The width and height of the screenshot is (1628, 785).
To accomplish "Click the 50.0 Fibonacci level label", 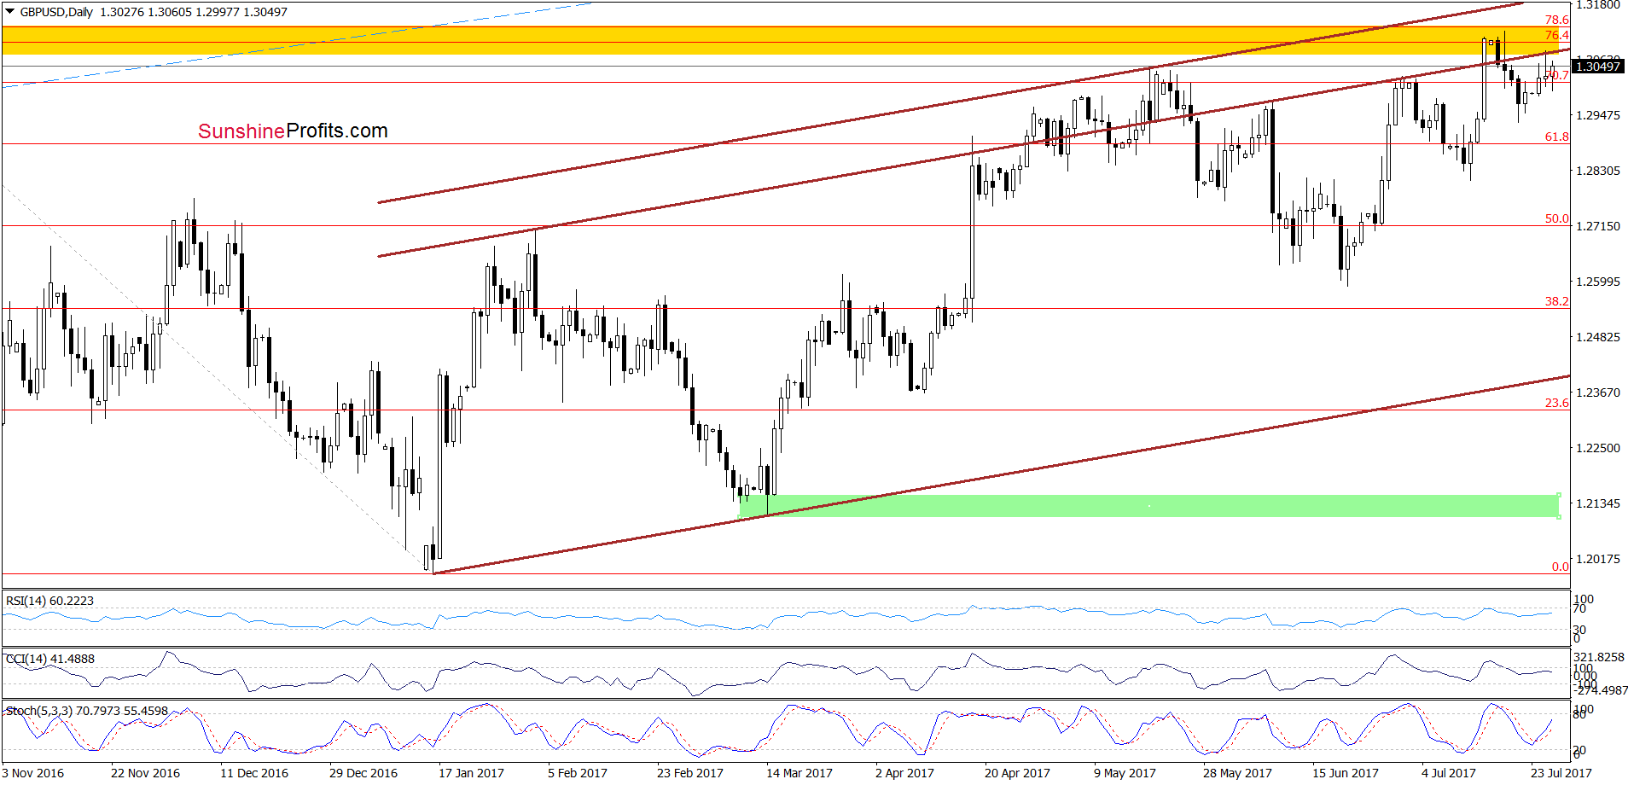I will [1557, 218].
